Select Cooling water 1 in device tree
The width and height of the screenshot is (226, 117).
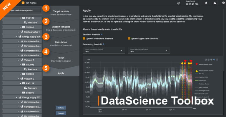click(32, 32)
